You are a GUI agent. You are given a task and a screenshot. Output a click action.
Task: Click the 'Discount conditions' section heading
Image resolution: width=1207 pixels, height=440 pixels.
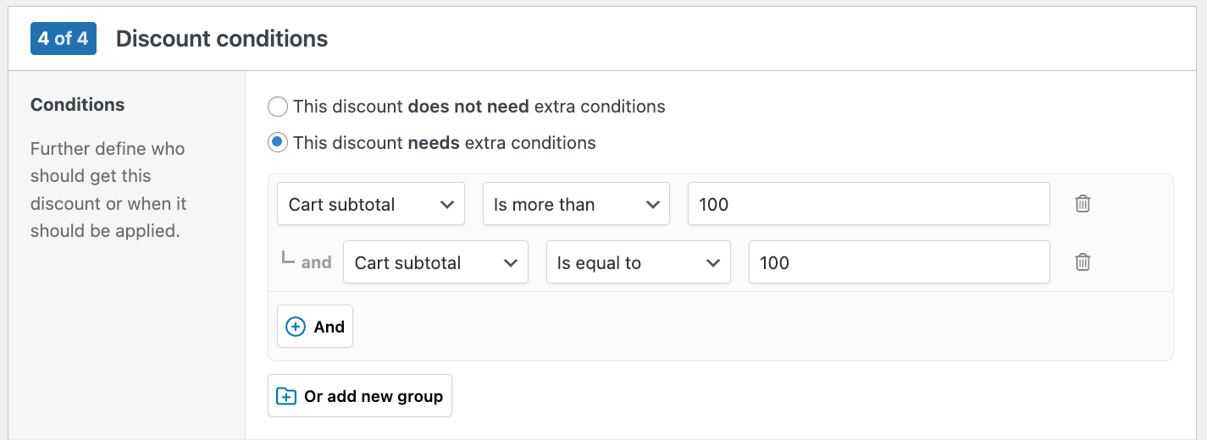pyautogui.click(x=222, y=39)
